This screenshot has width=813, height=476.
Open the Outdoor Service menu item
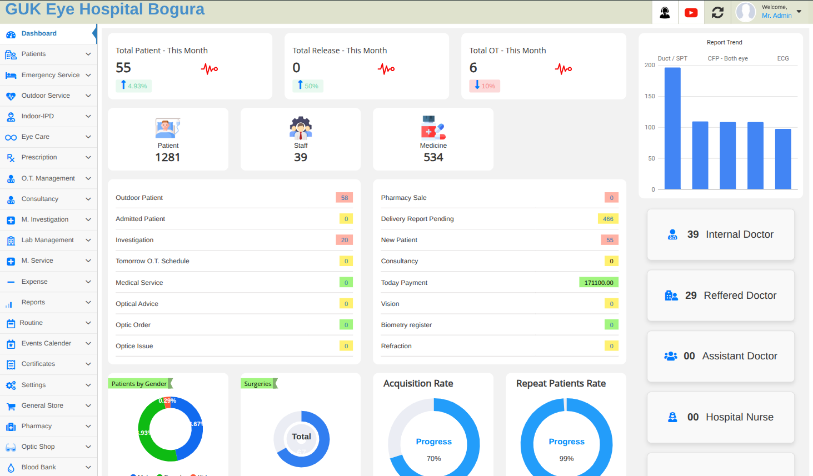(48, 96)
